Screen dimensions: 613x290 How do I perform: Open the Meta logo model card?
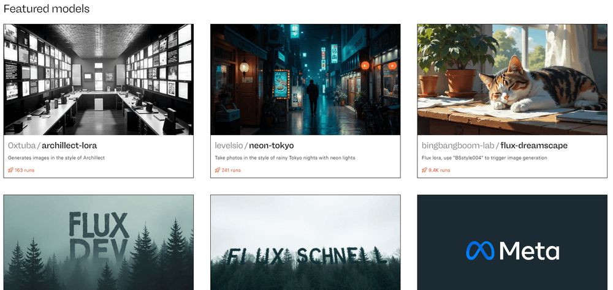[512, 242]
